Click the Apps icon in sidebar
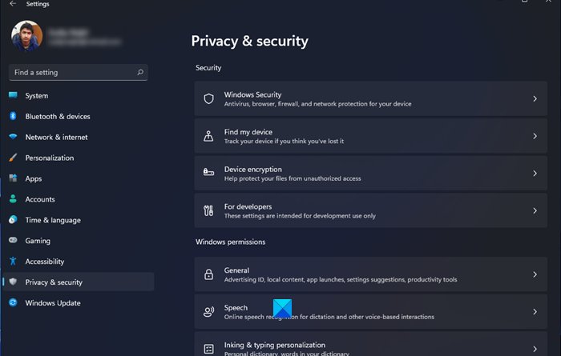This screenshot has width=561, height=356. 13,178
